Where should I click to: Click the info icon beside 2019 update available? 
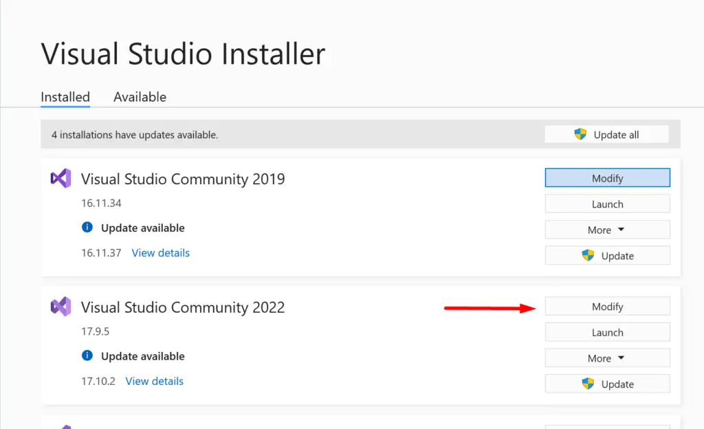(x=87, y=228)
